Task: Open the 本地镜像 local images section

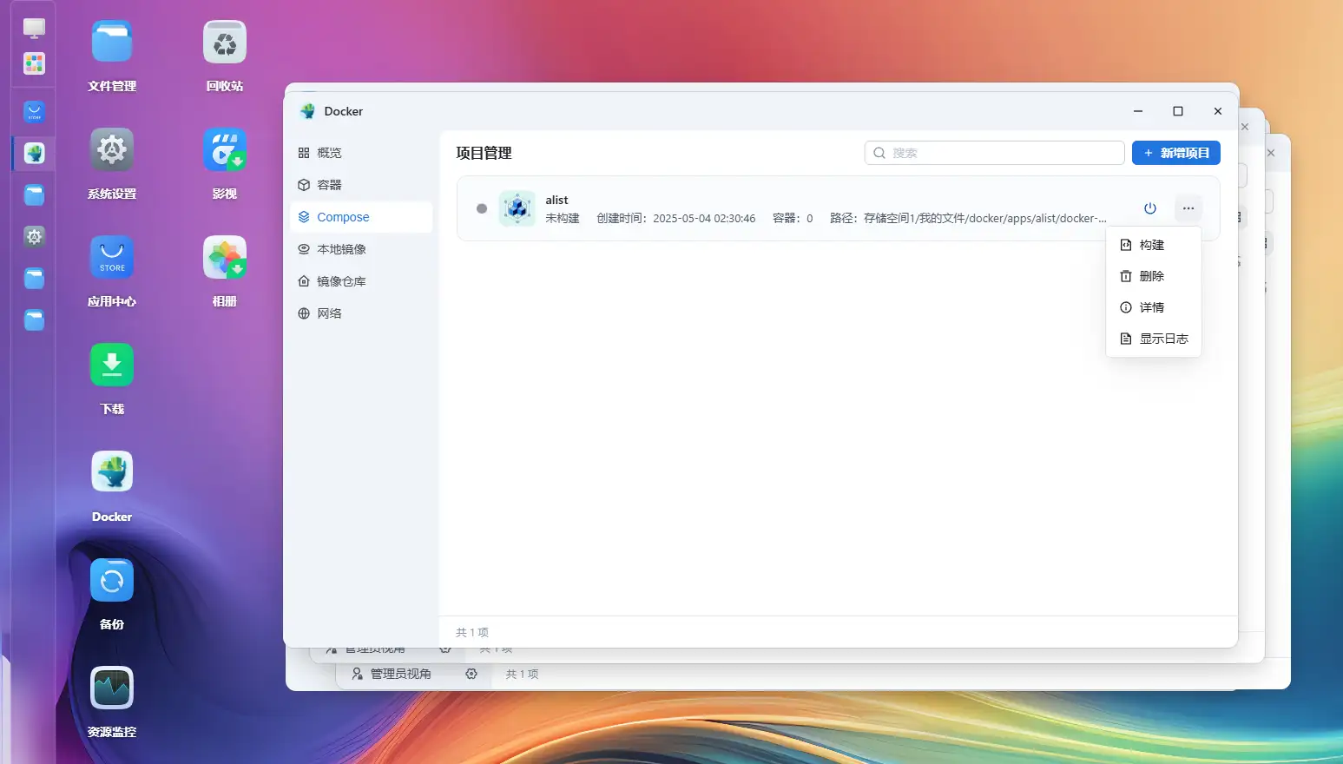Action: (x=340, y=248)
